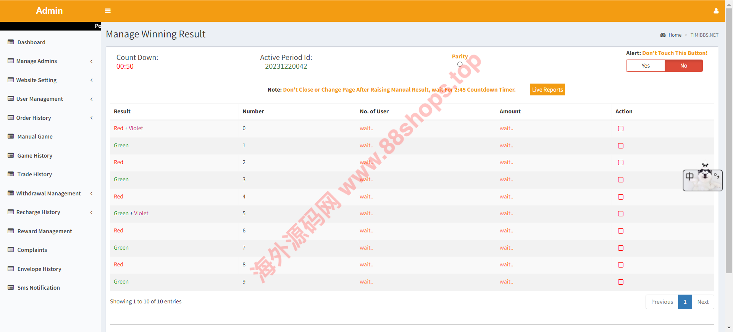Open Envelope History menu item
The image size is (733, 332).
(39, 269)
